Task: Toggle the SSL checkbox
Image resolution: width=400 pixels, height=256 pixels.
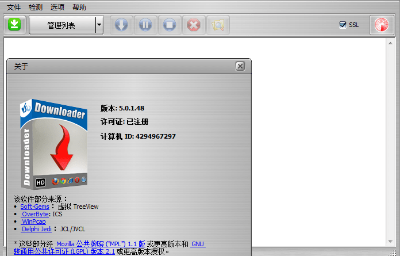Action: 343,25
